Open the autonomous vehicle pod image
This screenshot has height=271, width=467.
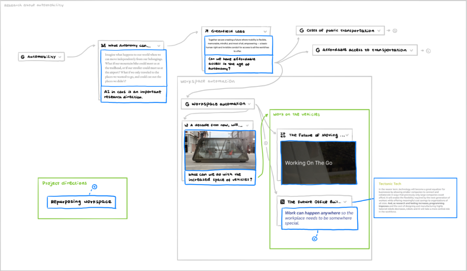coord(220,150)
